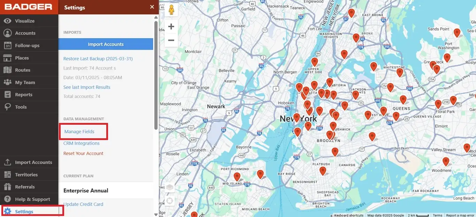476x217 pixels.
Task: Click the Territories grid icon
Action: (x=8, y=175)
